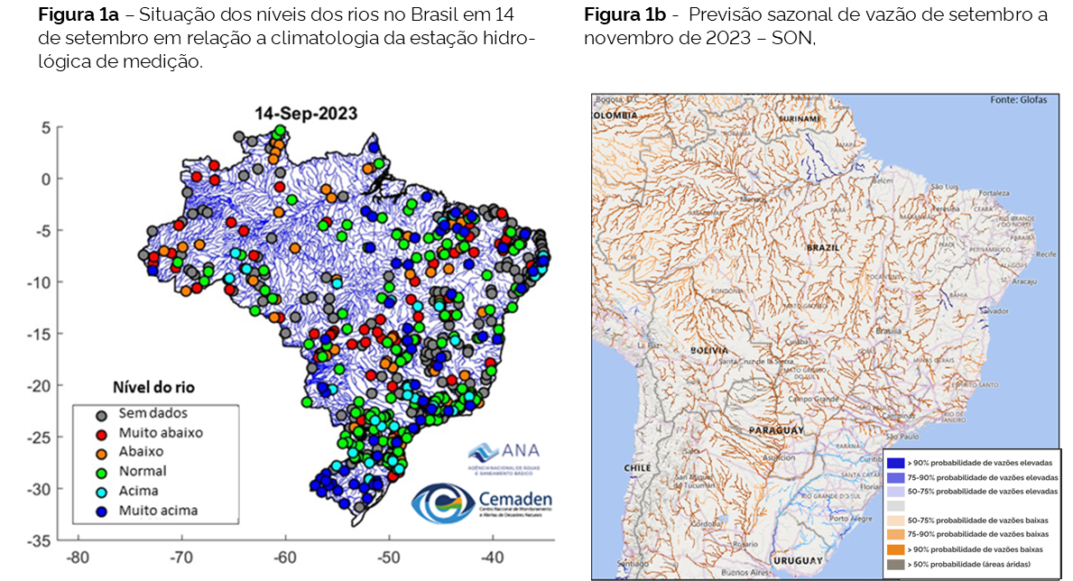Image resolution: width=1073 pixels, height=581 pixels.
Task: Click the '-35' latitude axis tick
Action: coord(38,541)
